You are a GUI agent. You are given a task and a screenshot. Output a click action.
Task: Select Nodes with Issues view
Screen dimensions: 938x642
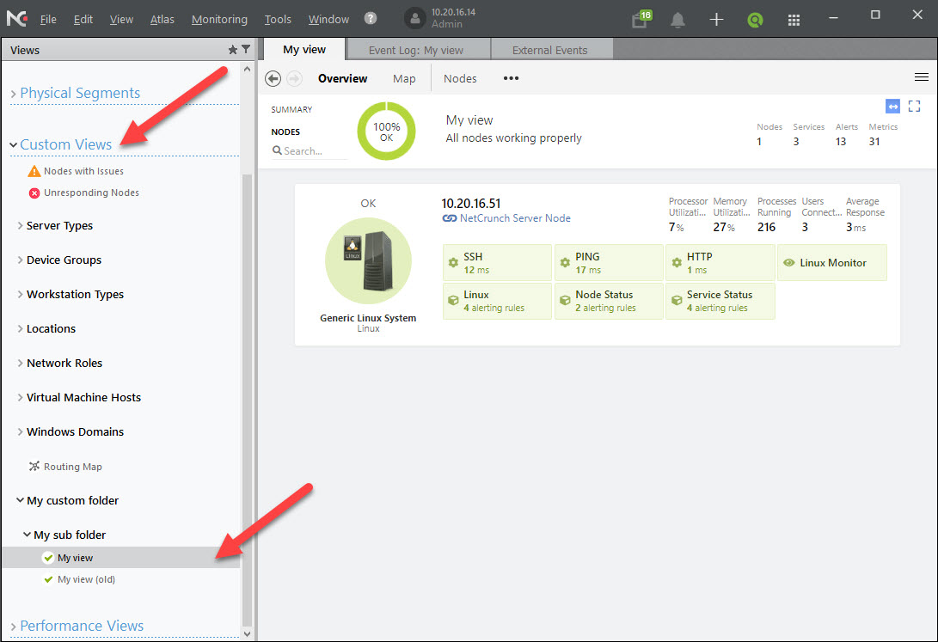click(x=83, y=171)
